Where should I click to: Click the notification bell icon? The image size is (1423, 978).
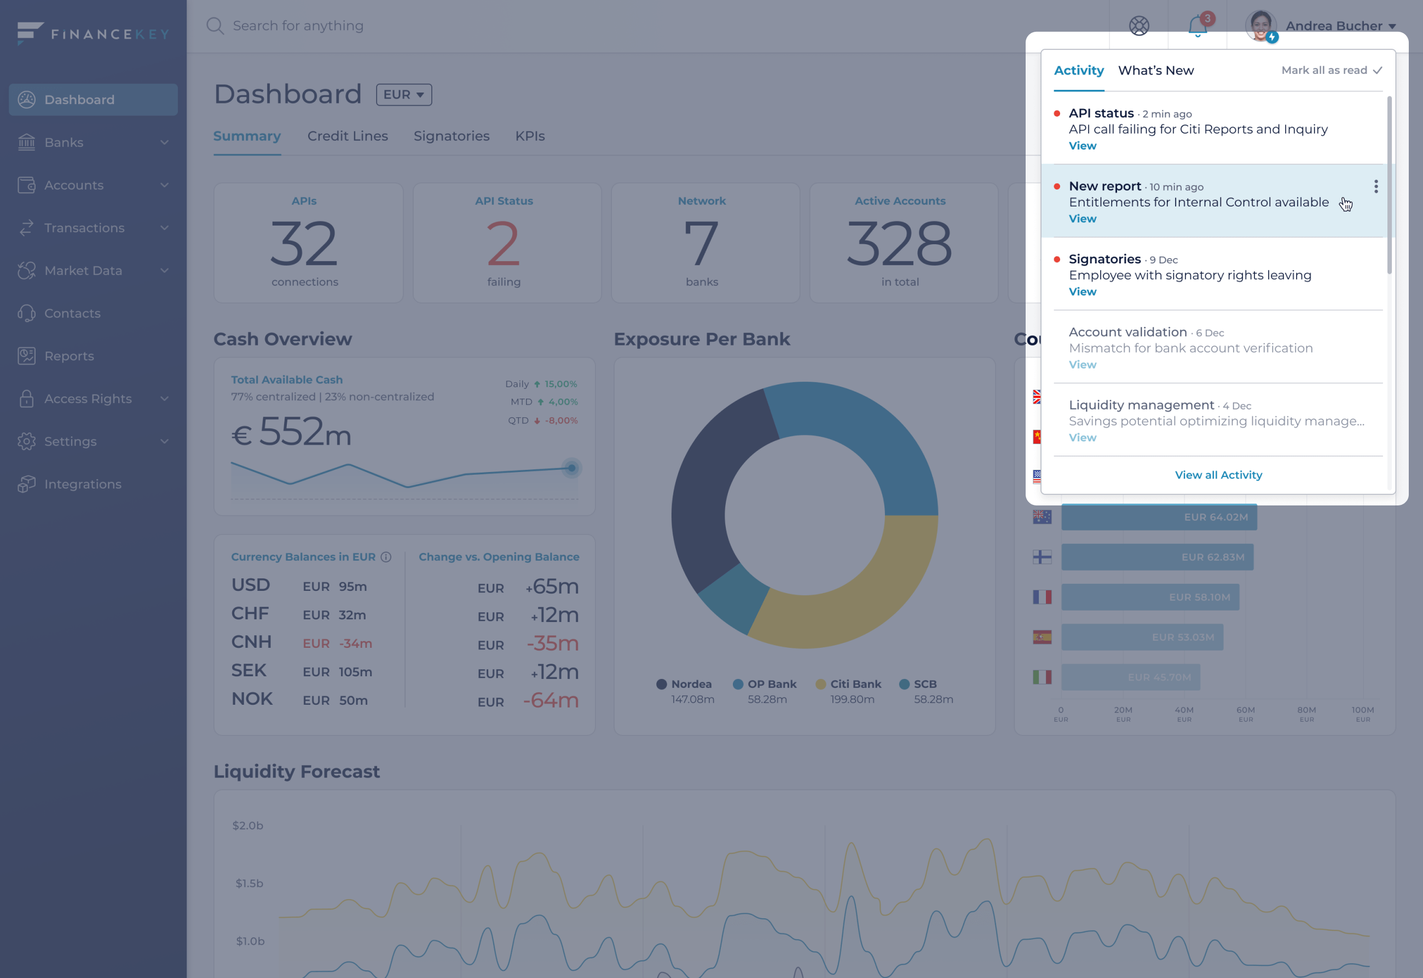coord(1197,26)
